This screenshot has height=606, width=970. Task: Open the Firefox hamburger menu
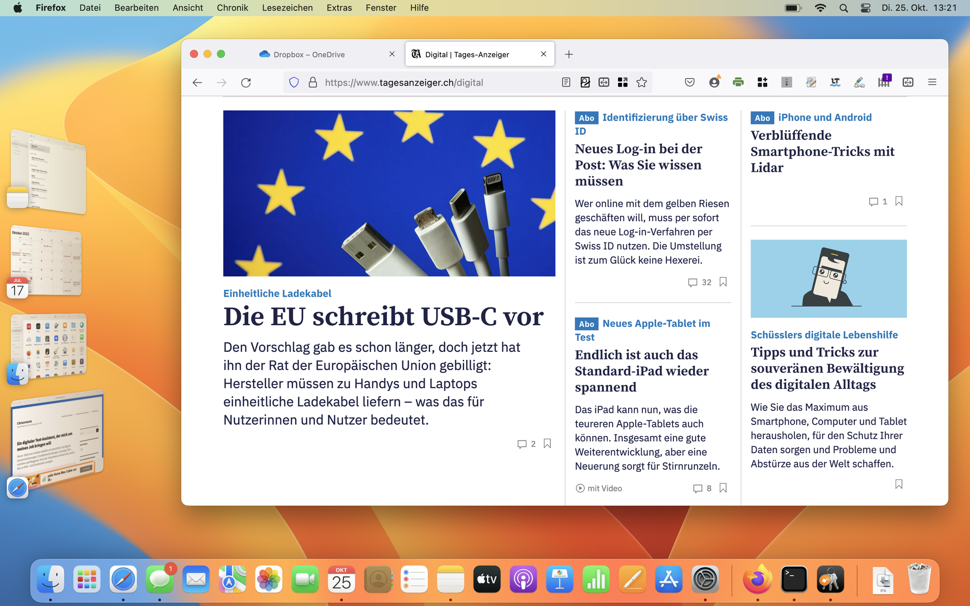(x=932, y=82)
